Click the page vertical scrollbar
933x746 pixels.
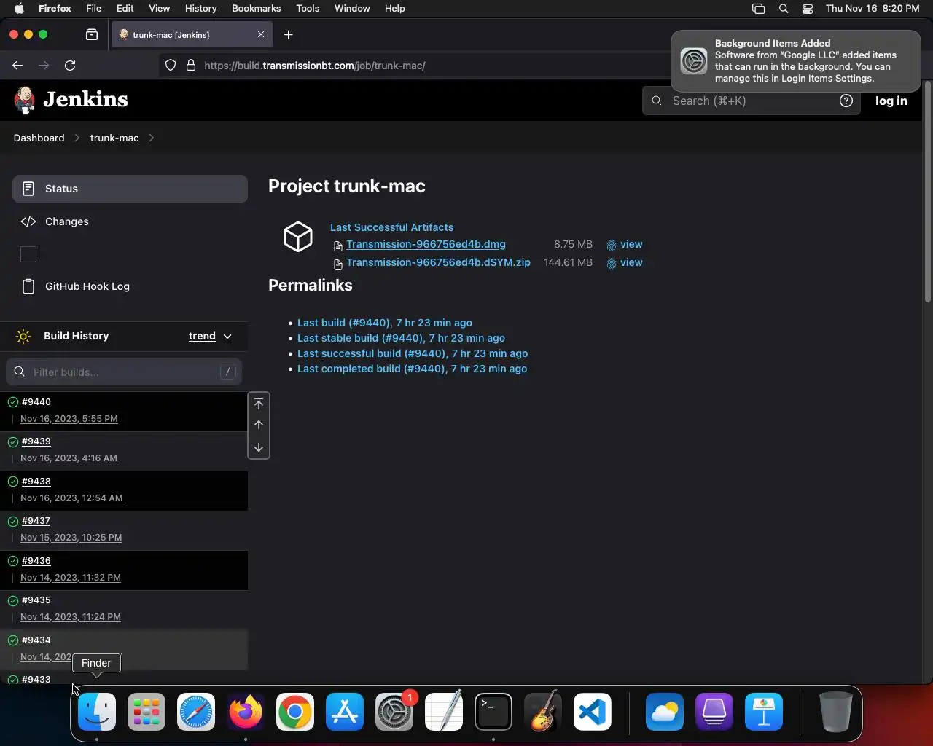click(x=927, y=191)
